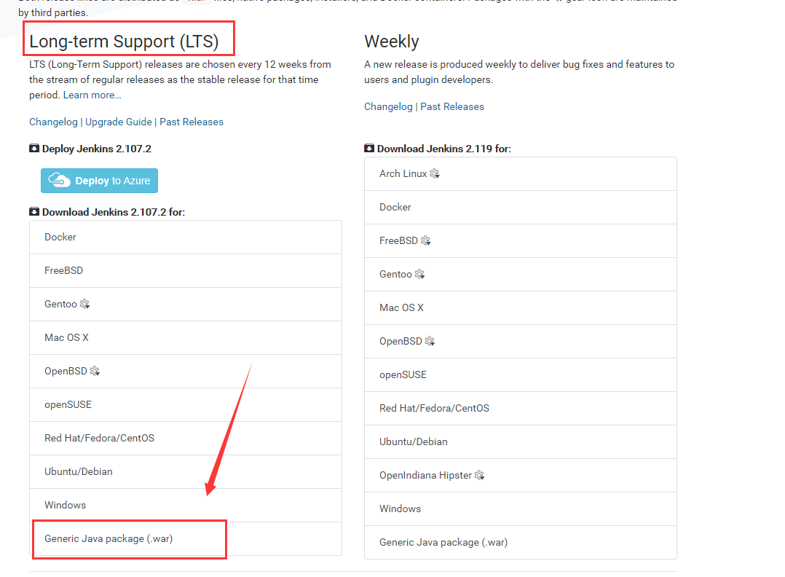Select Windows in the Weekly download list

[x=521, y=509]
